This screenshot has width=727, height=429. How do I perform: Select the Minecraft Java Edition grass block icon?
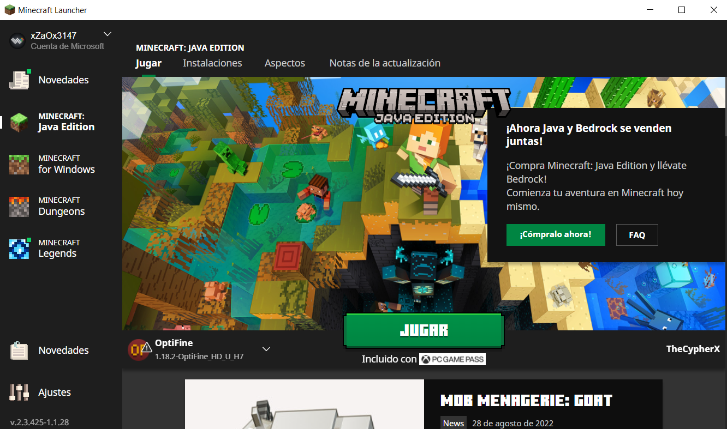(x=19, y=122)
